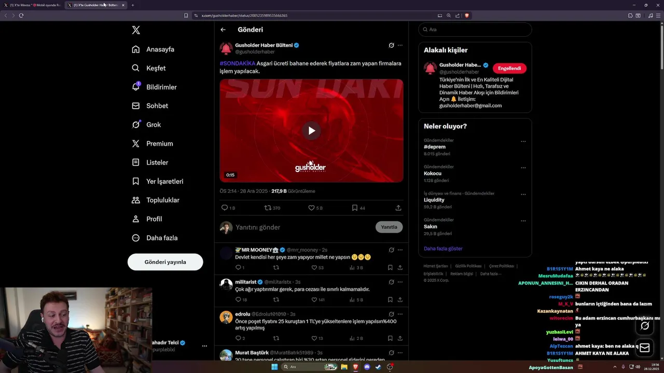
Task: Expand Daha fazla menu in sidebar
Action: [x=155, y=238]
